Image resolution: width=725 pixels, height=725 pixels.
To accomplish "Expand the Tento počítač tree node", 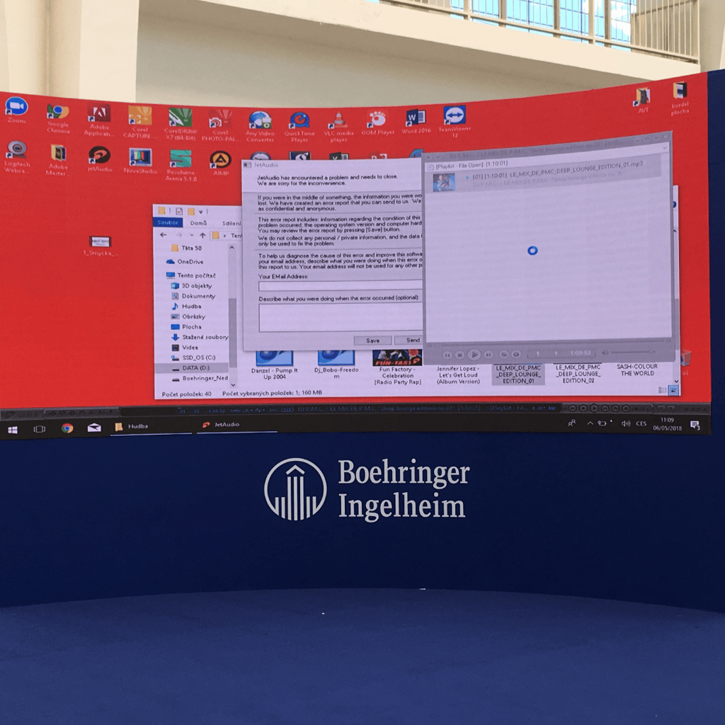I will [161, 275].
